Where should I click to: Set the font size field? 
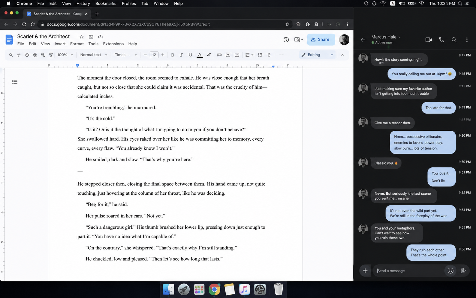point(154,55)
